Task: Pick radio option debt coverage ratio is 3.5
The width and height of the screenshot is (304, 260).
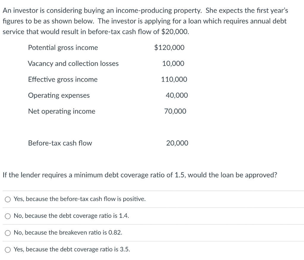Action: [8, 250]
